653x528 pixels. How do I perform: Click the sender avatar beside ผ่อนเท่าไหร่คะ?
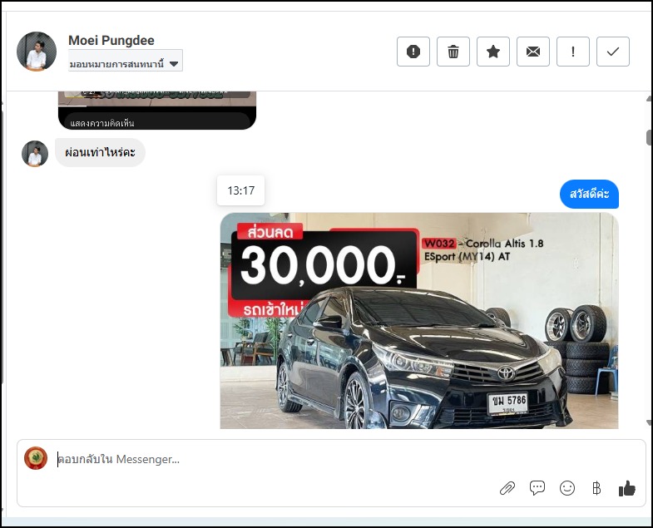(35, 154)
